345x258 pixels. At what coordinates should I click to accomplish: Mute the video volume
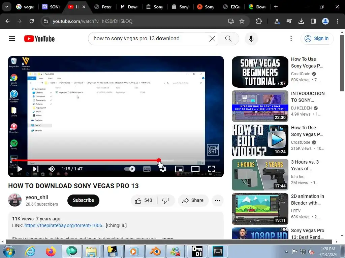(x=51, y=169)
